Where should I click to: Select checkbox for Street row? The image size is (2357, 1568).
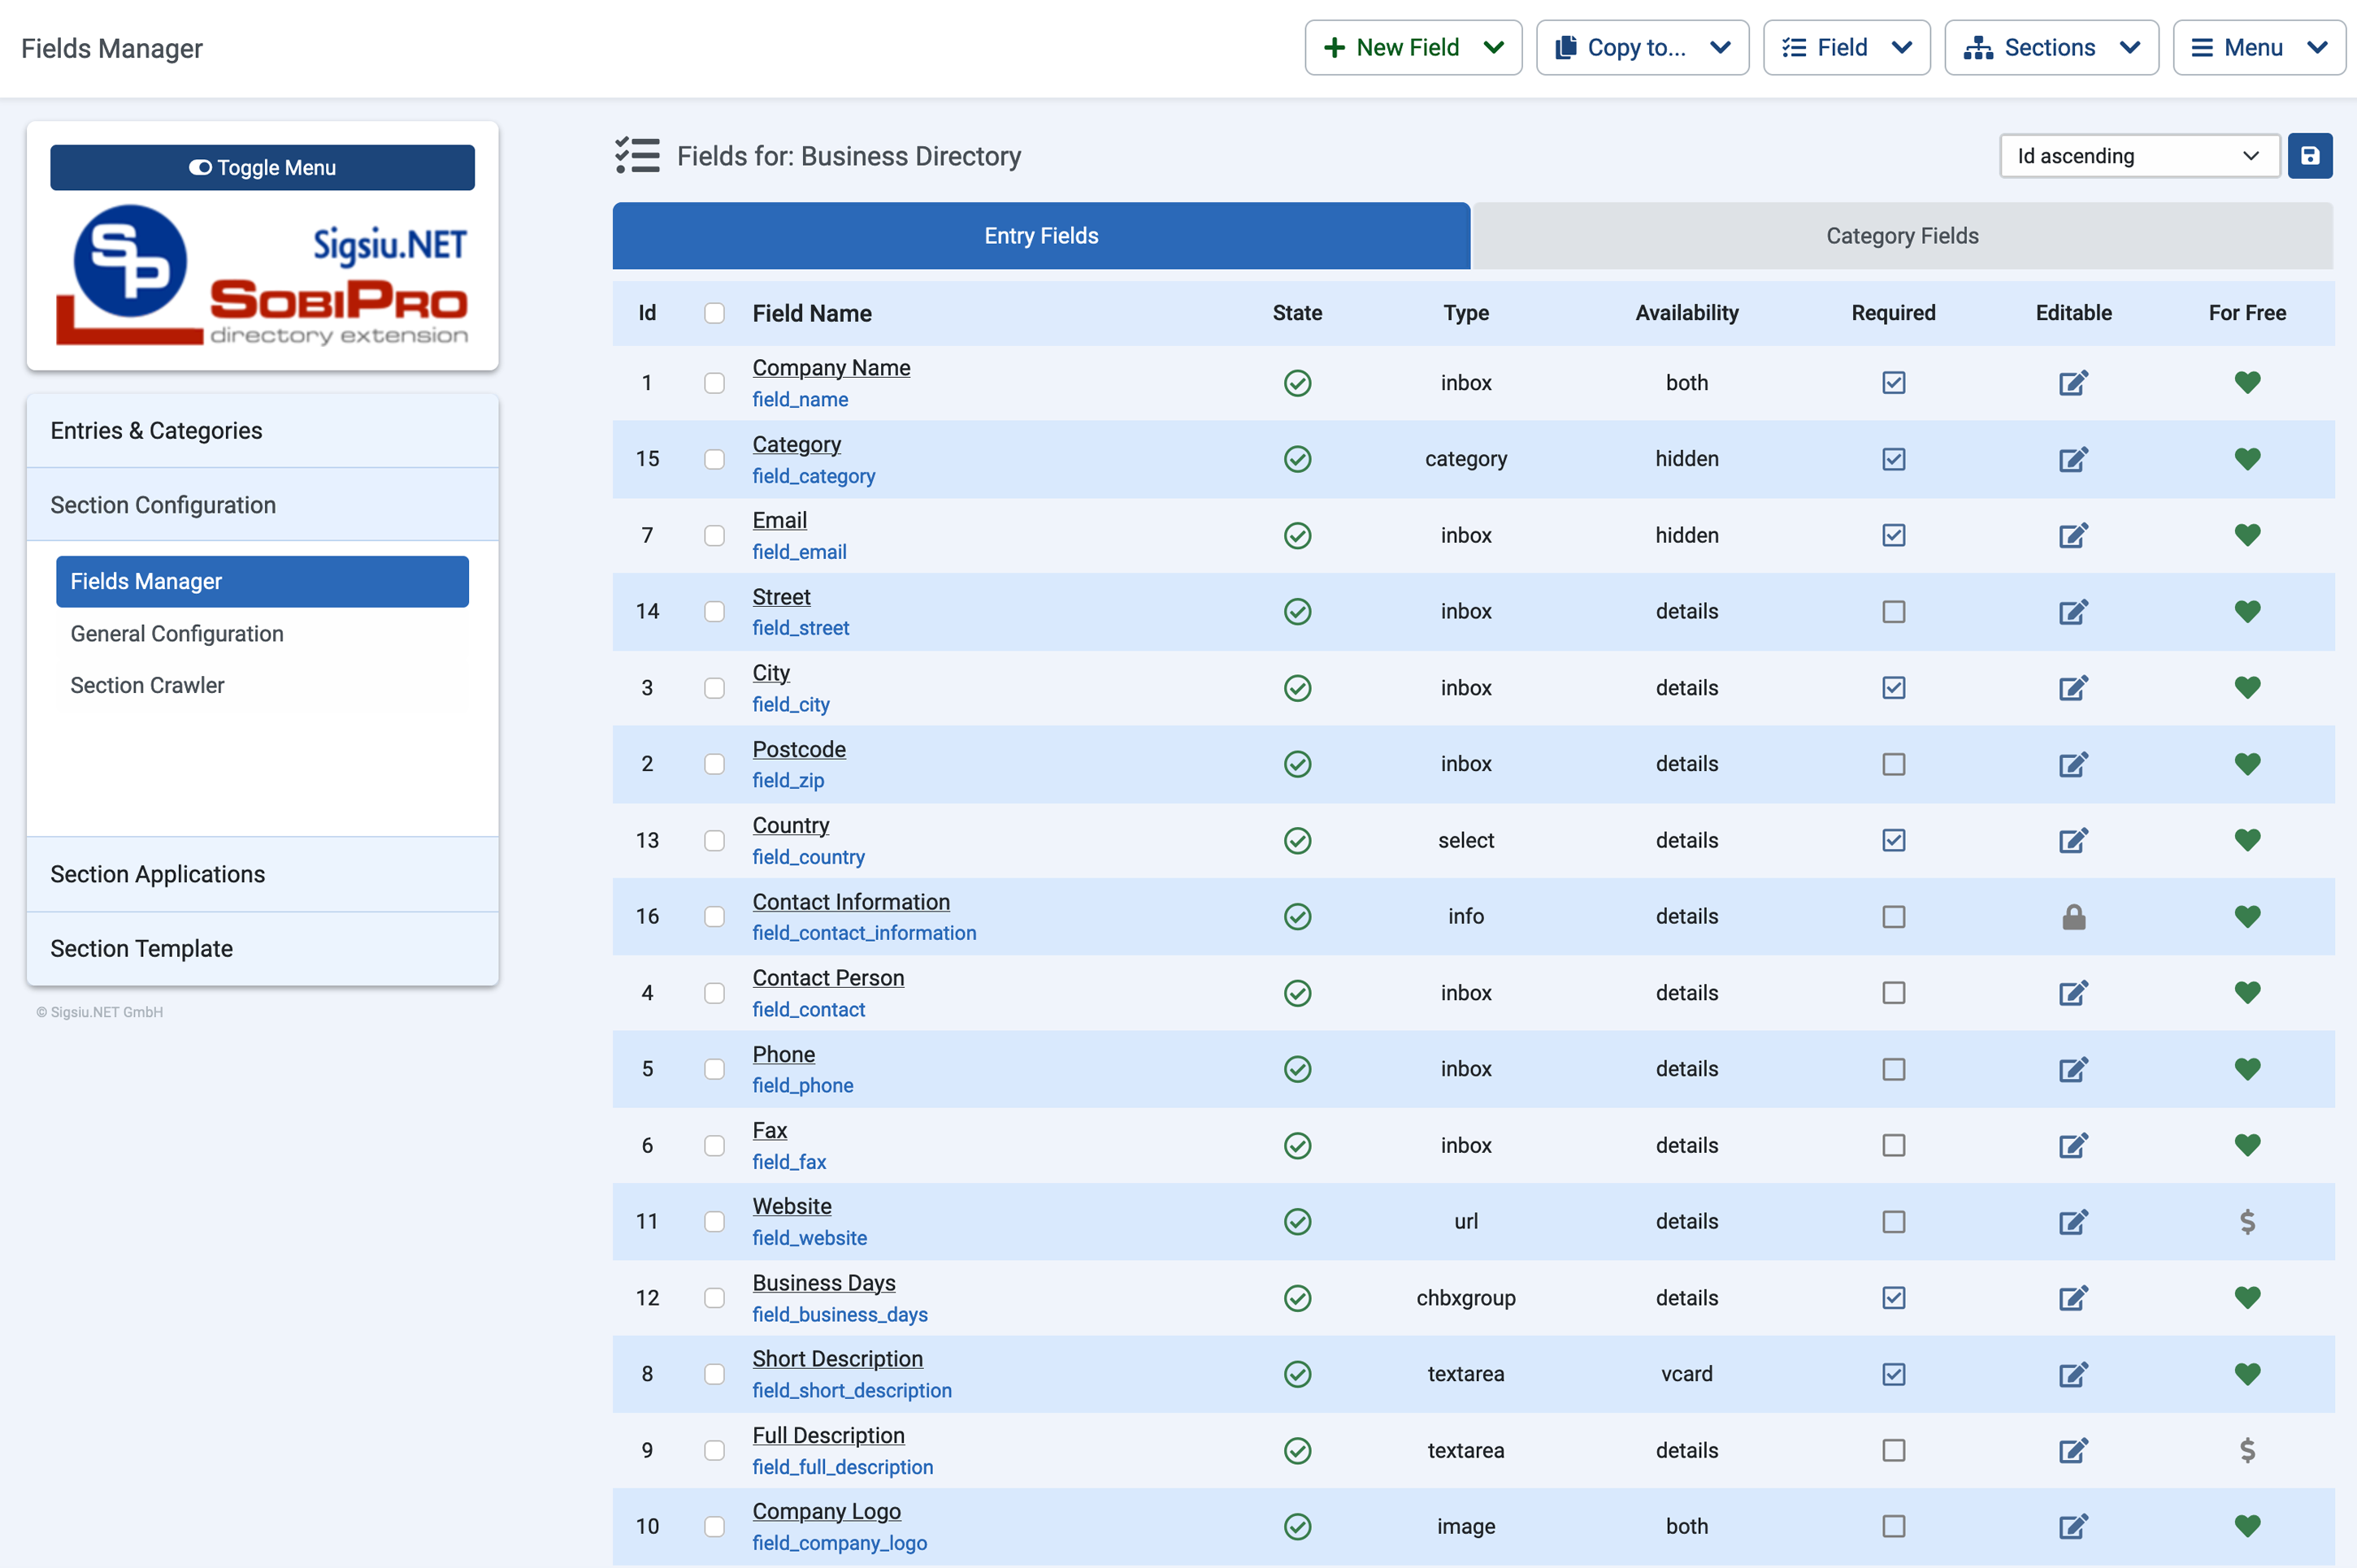click(714, 611)
